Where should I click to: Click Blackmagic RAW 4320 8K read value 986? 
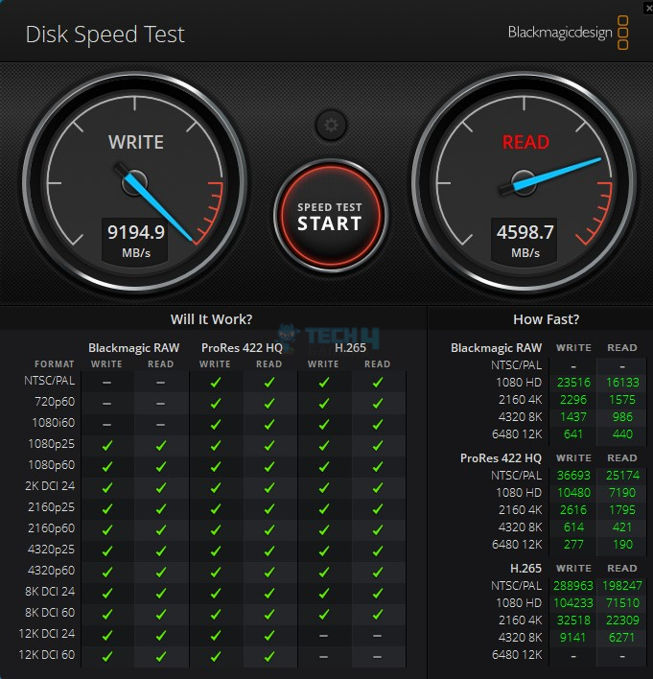[x=622, y=417]
